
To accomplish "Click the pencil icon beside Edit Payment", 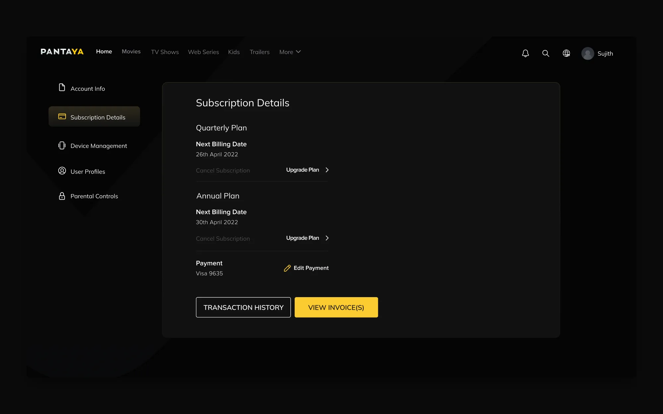I will tap(287, 268).
